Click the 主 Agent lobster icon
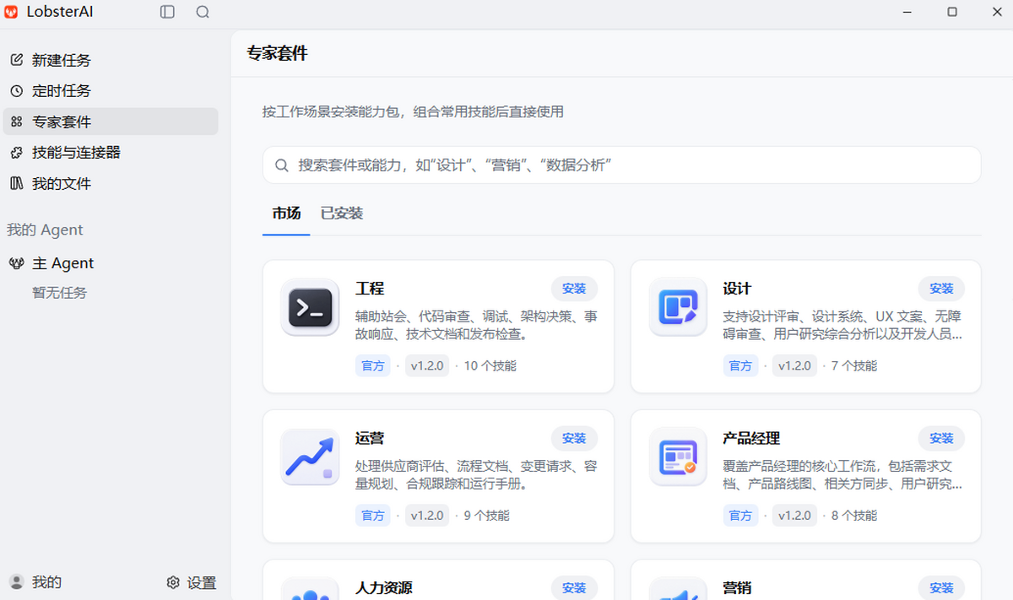Image resolution: width=1013 pixels, height=600 pixels. tap(16, 263)
